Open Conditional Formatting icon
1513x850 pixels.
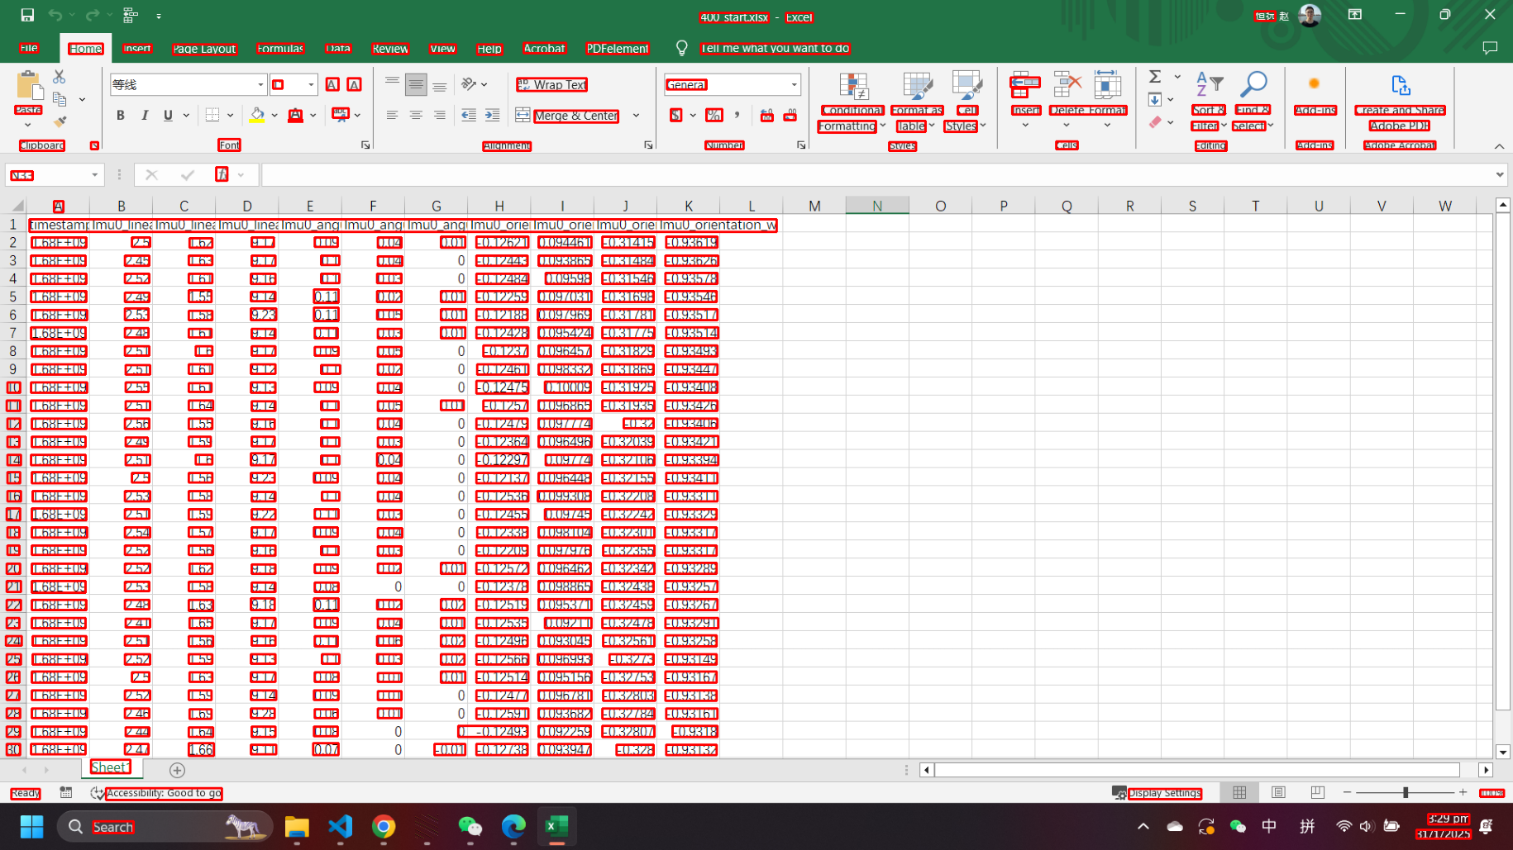(852, 87)
